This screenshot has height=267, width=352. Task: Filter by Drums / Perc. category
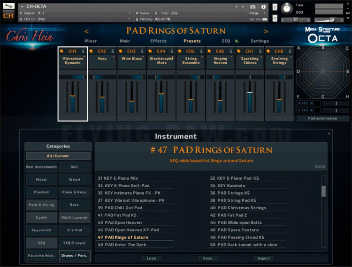(75, 256)
